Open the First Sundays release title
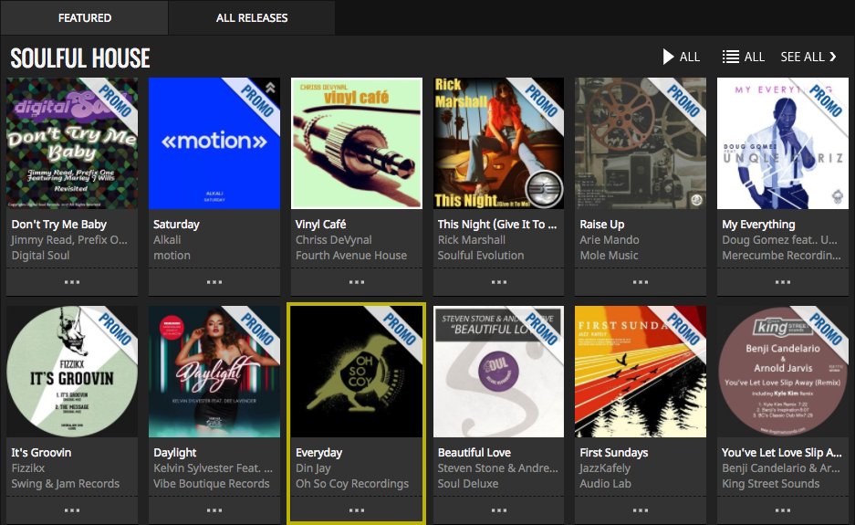Viewport: 855px width, 525px height. [614, 453]
